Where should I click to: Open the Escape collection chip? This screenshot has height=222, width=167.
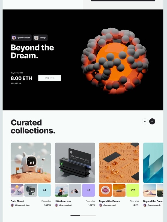(x=40, y=38)
